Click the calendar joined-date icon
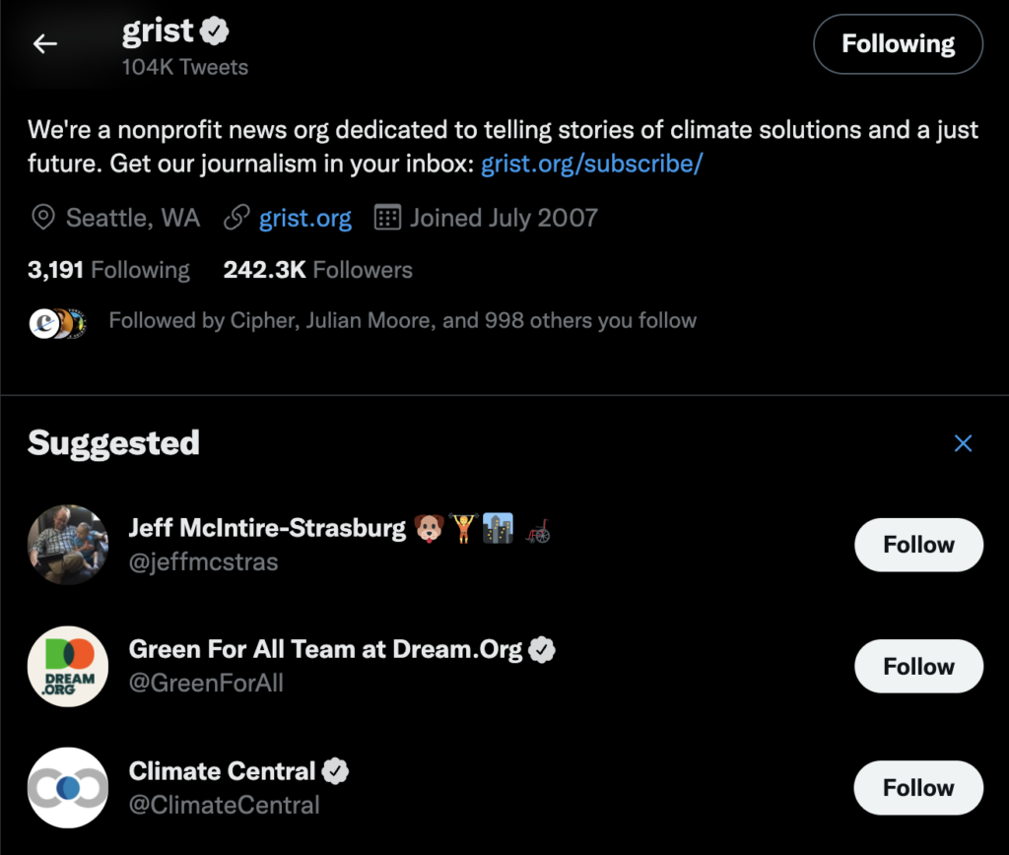This screenshot has height=855, width=1009. [x=388, y=218]
